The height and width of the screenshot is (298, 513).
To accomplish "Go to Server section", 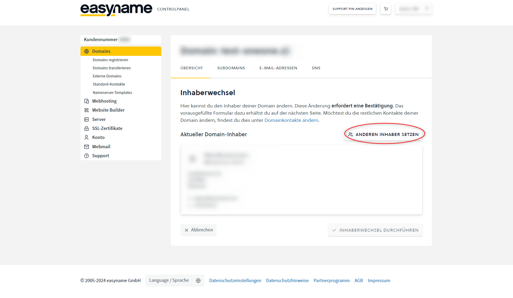I will 99,119.
